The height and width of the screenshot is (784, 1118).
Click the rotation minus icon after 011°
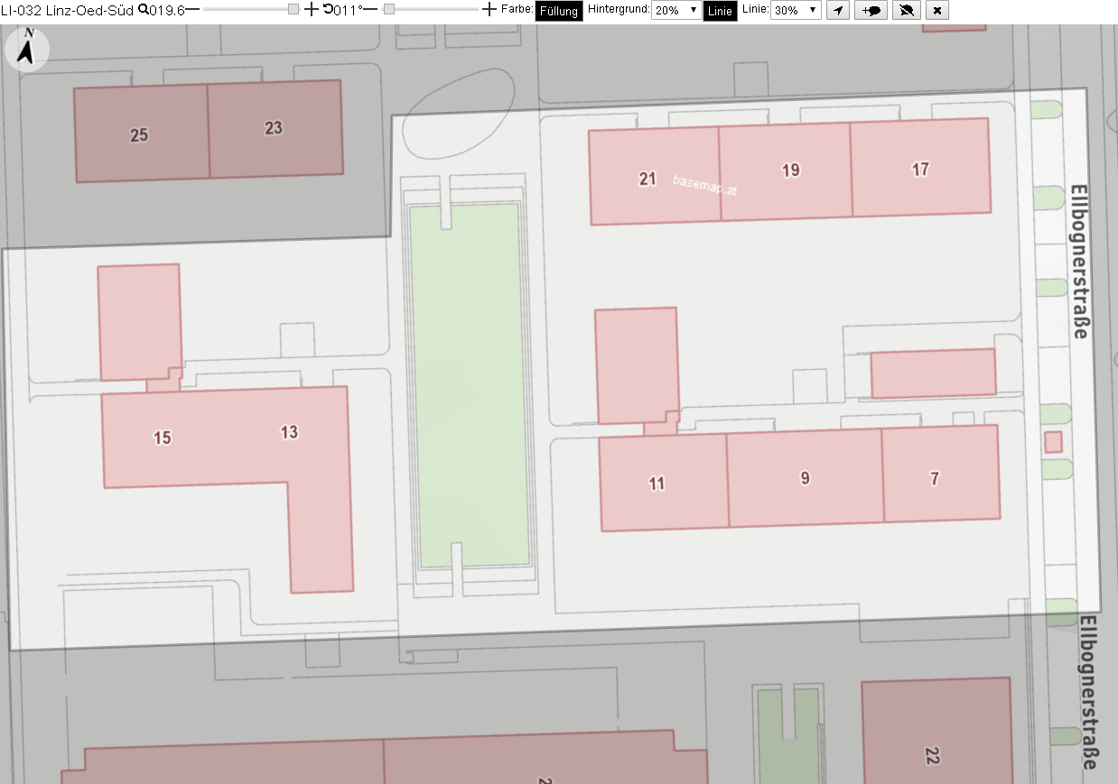click(x=370, y=9)
